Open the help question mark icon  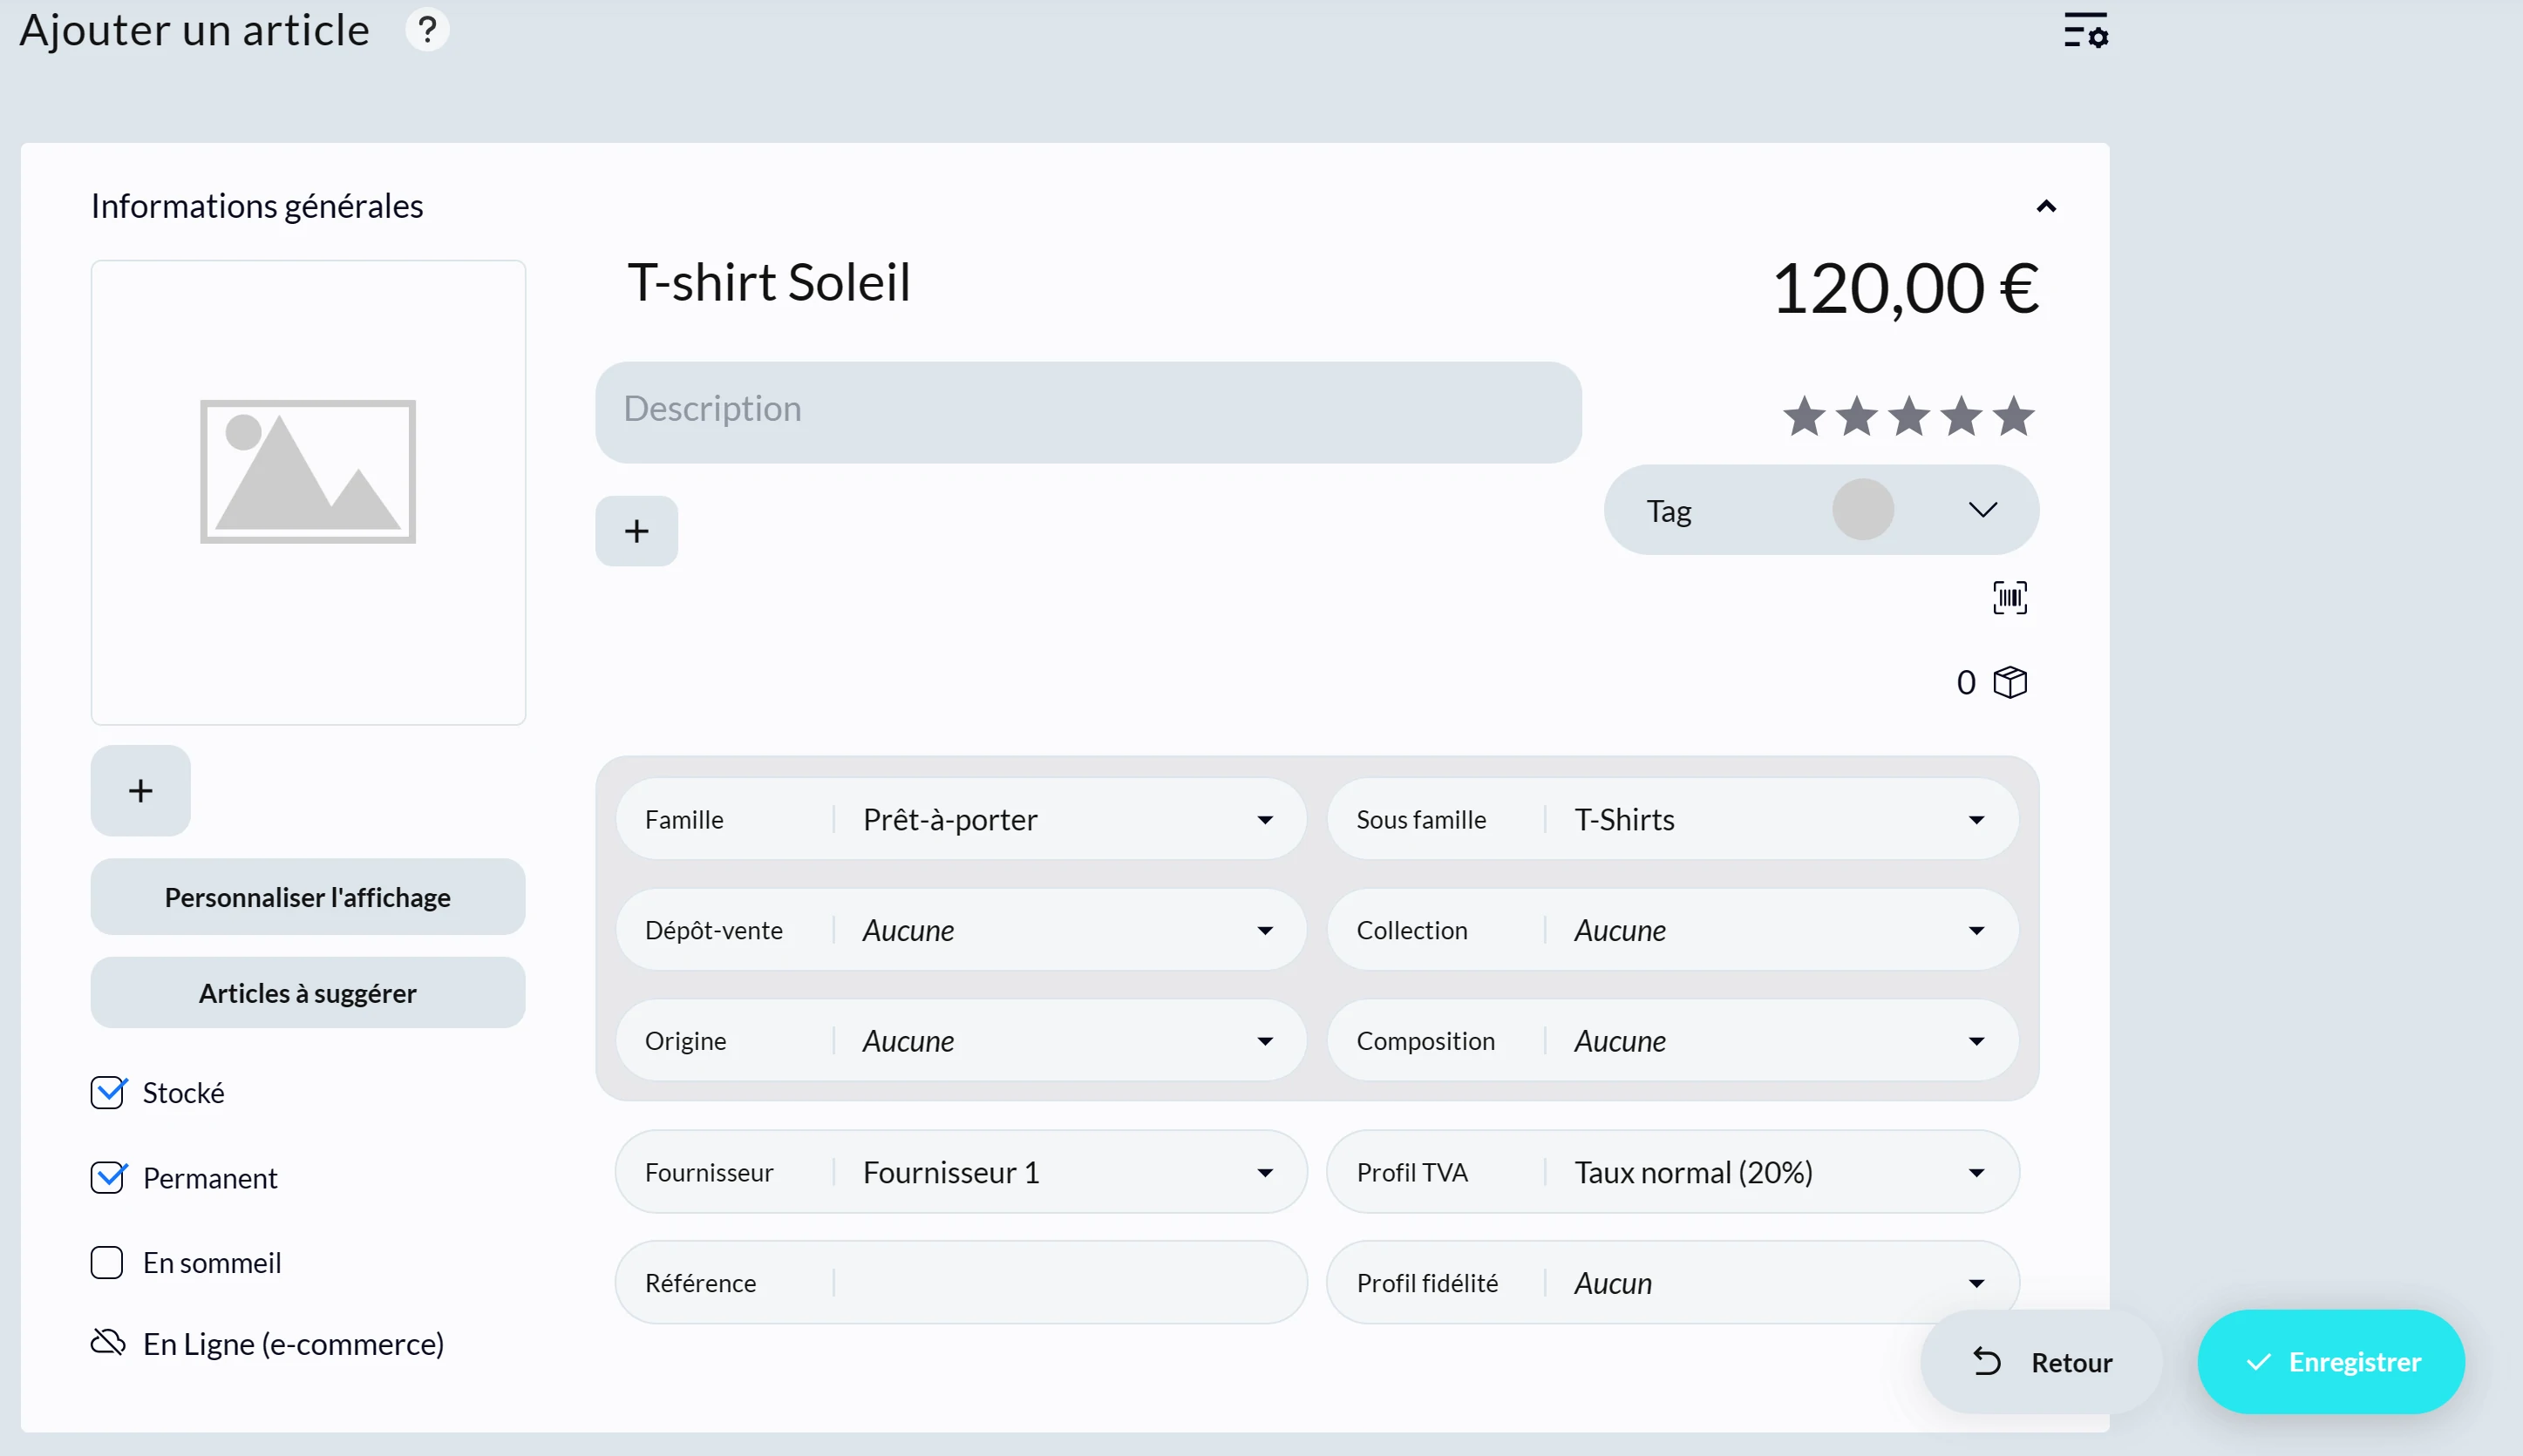427,30
